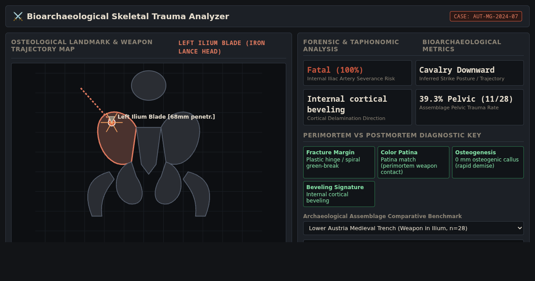Click the lance impact crosshair marker
This screenshot has height=281, width=535.
[x=111, y=122]
